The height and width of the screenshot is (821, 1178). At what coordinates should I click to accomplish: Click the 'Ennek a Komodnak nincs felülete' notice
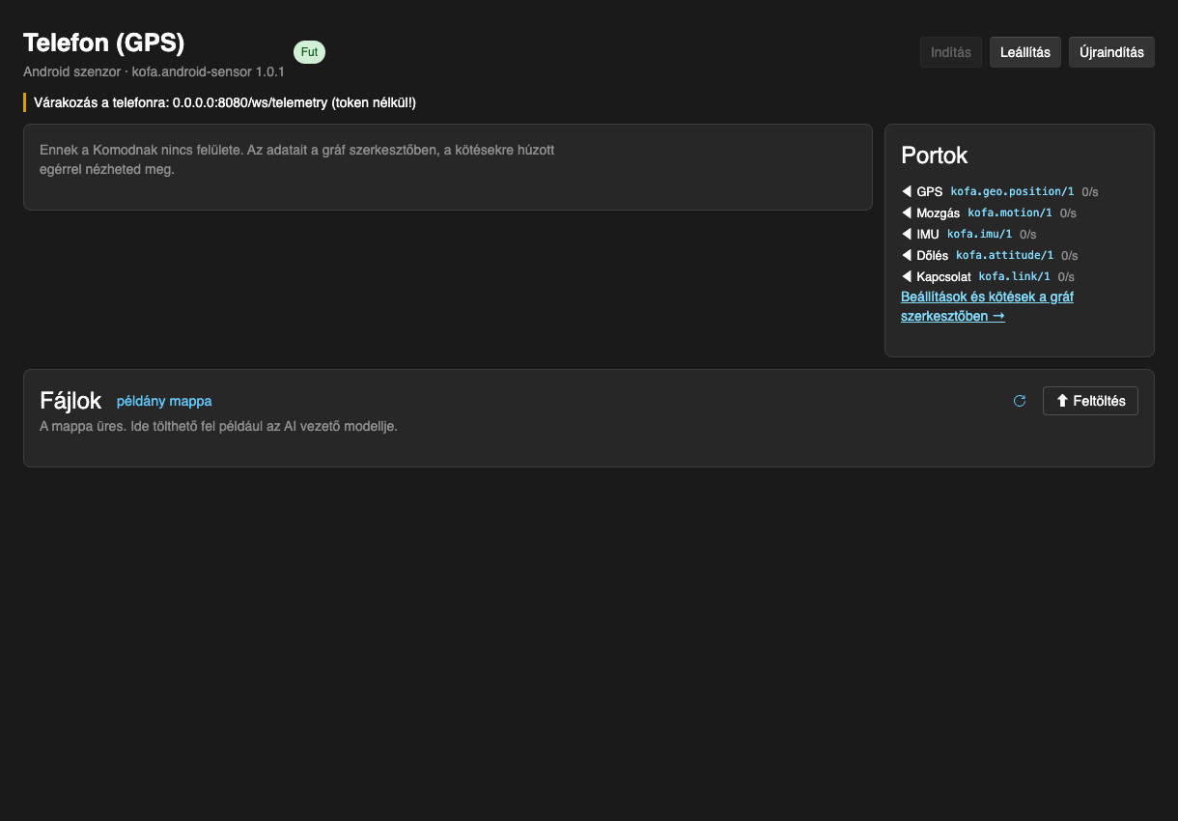click(x=297, y=159)
